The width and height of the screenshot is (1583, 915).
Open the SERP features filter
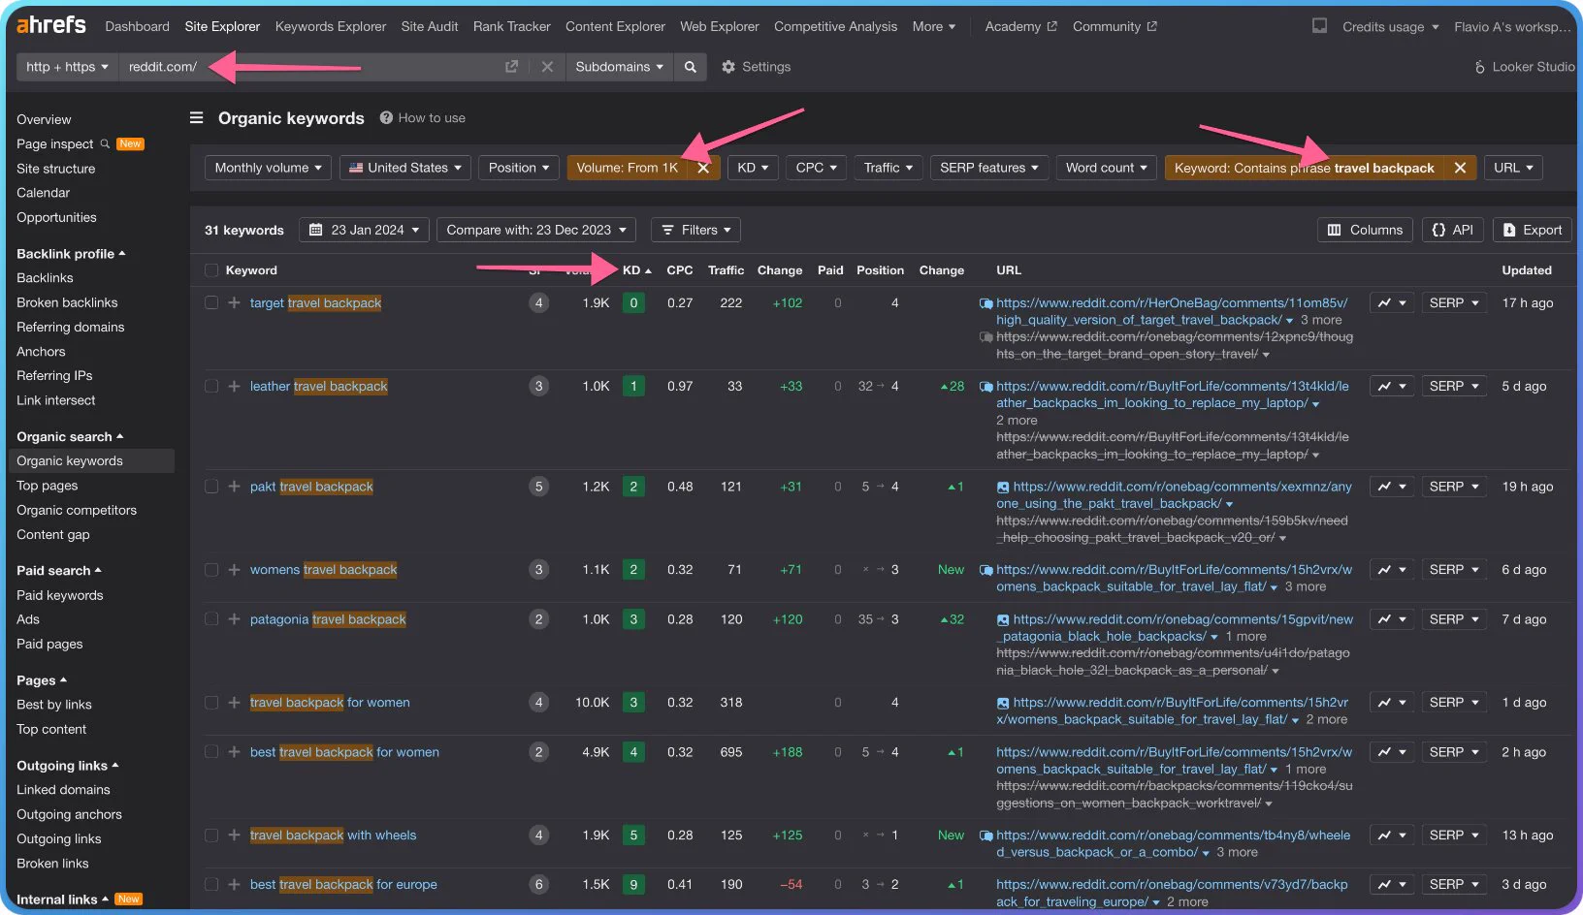tap(988, 168)
